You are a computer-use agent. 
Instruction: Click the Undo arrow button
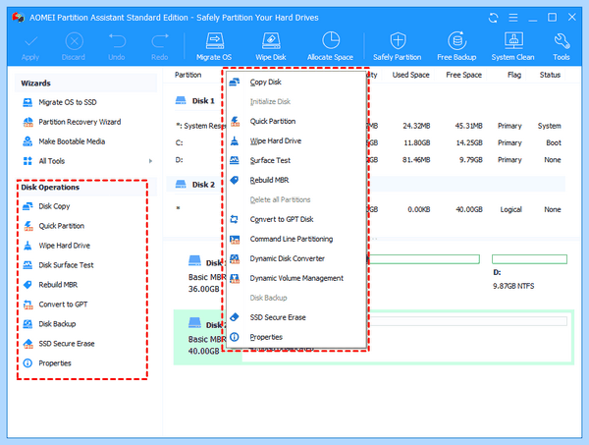click(x=117, y=47)
